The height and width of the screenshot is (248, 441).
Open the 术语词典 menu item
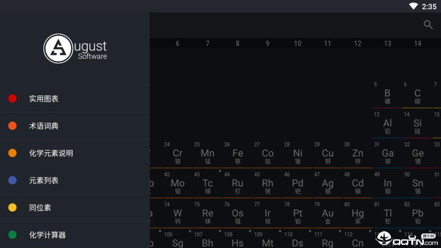(x=44, y=126)
